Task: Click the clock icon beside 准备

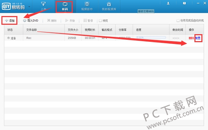Action: pyautogui.click(x=8, y=38)
